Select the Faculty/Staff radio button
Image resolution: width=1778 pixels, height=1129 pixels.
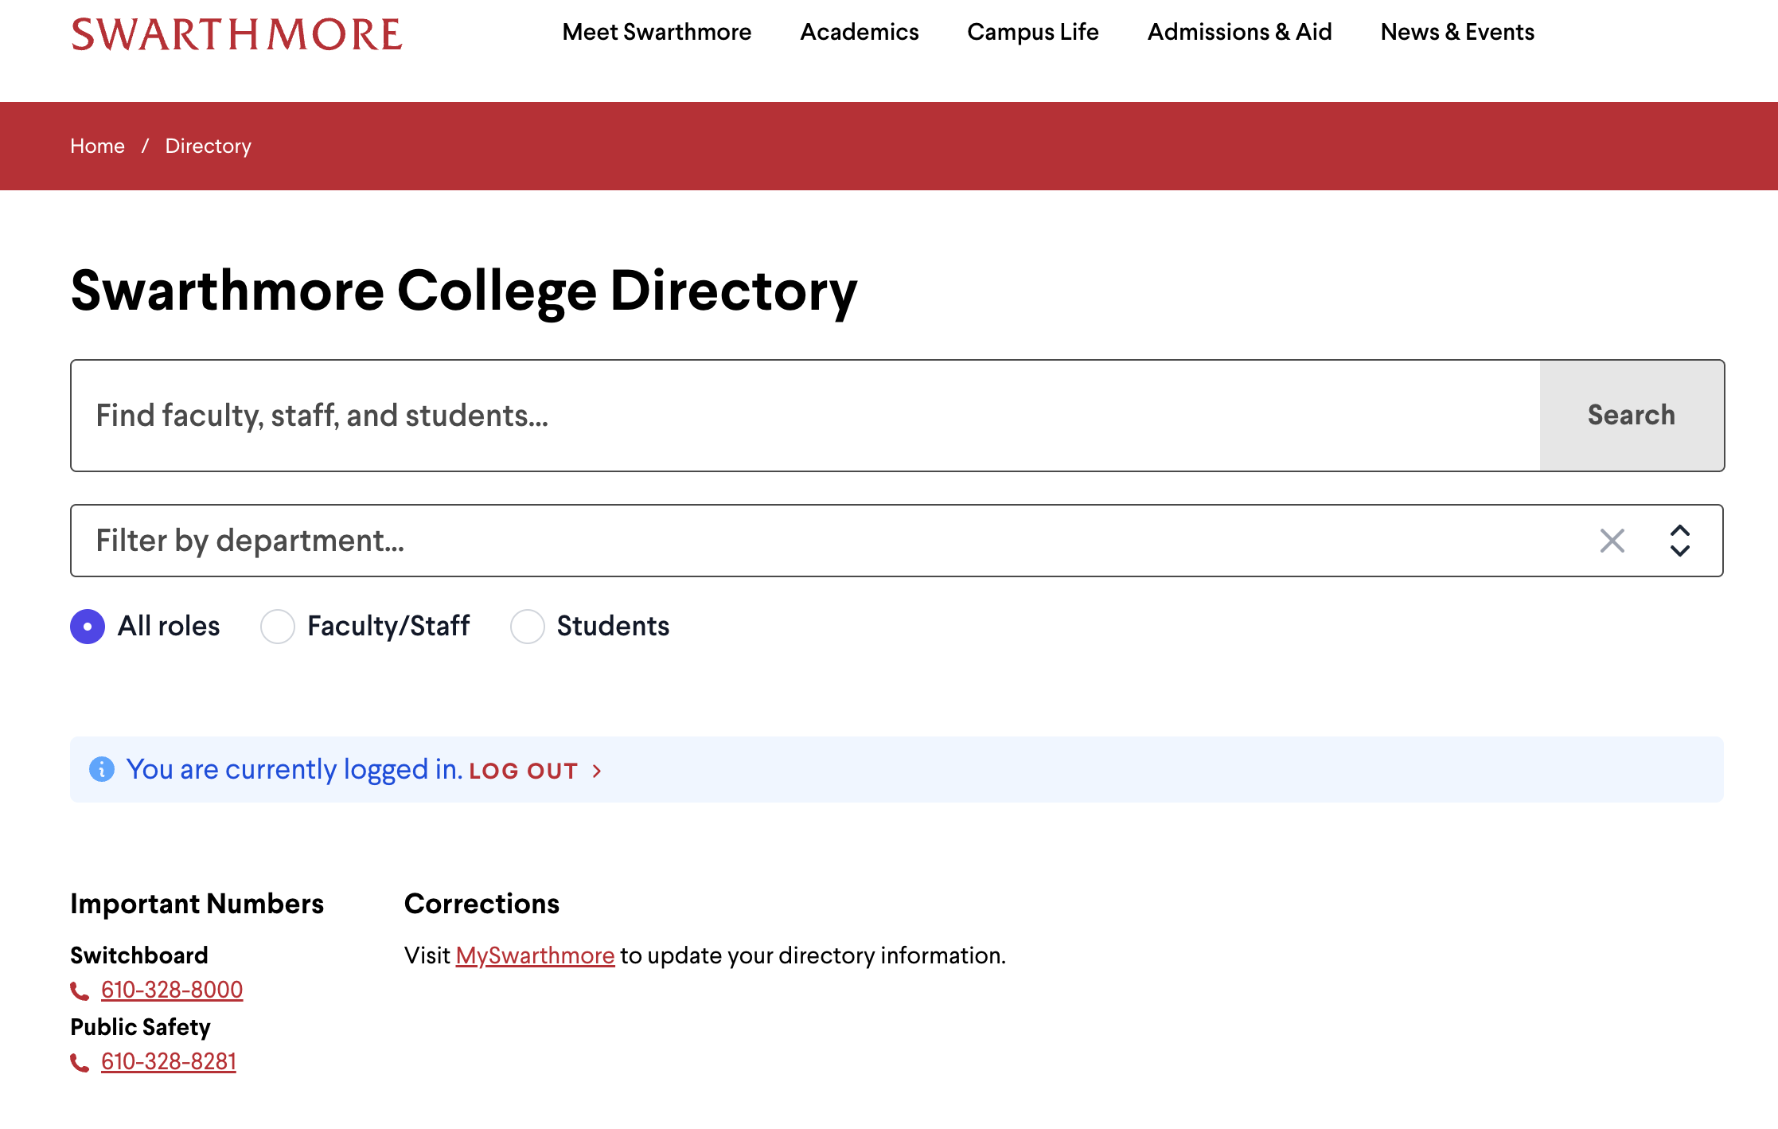tap(278, 627)
